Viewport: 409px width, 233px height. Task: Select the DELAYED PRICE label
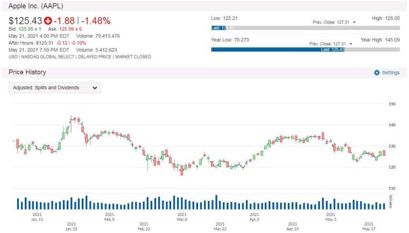[x=95, y=57]
